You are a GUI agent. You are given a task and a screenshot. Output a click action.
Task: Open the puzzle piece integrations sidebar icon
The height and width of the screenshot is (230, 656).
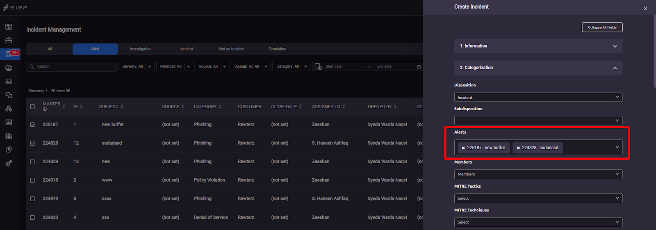pos(9,95)
